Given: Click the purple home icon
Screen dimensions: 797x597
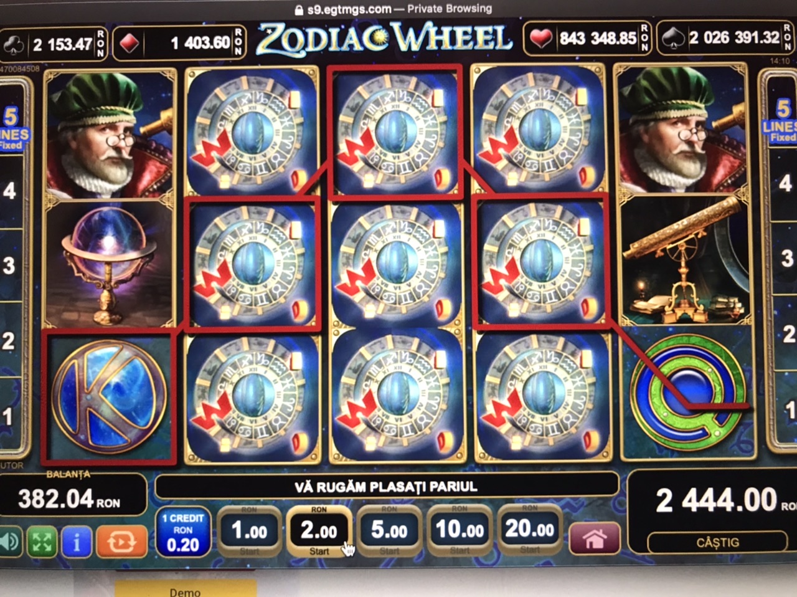Looking at the screenshot, I should [x=595, y=538].
